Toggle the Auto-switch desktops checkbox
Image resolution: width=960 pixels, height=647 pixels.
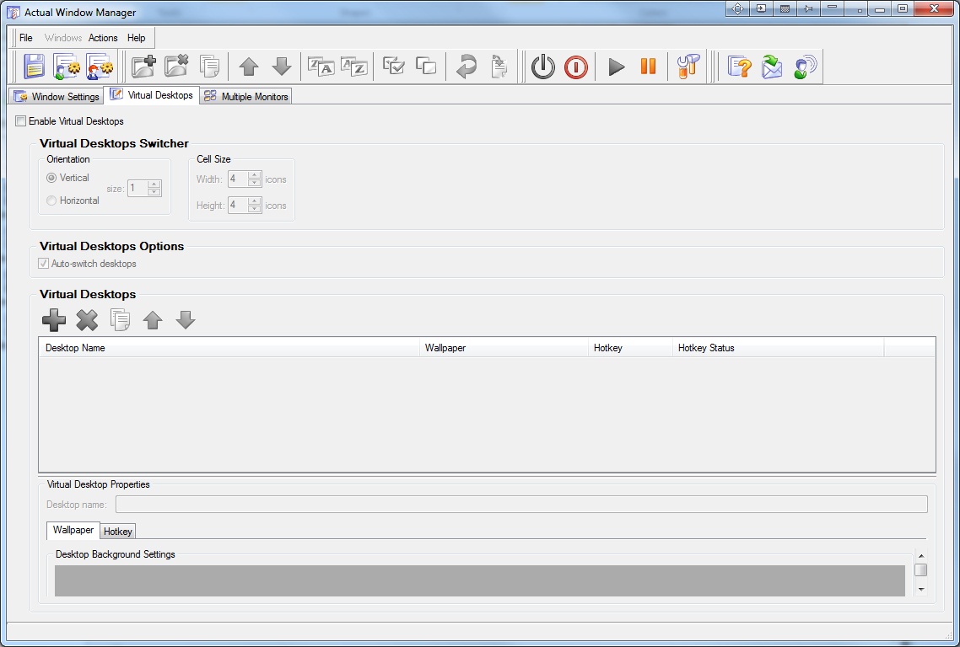tap(44, 264)
